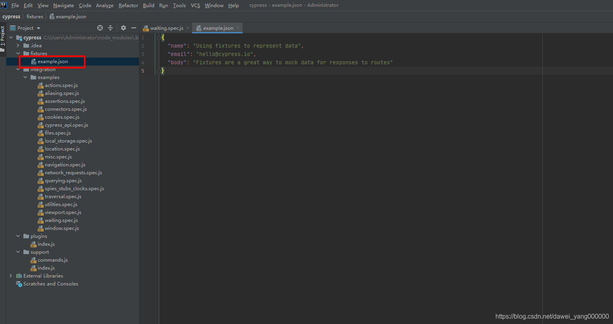The width and height of the screenshot is (613, 324).
Task: Switch to the waiting.spec.js tab
Action: (166, 28)
